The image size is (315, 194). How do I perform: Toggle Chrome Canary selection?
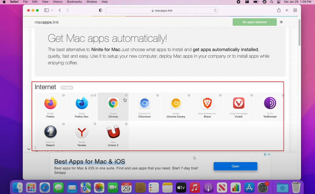point(176,104)
